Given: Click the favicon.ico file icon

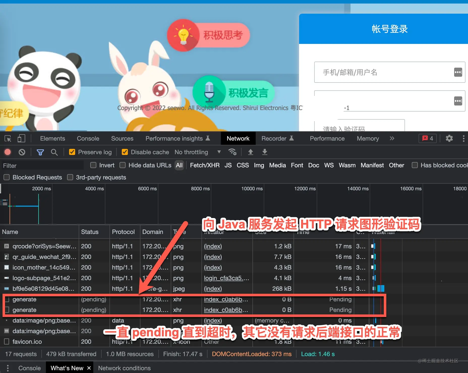Looking at the screenshot, I should 7,341.
